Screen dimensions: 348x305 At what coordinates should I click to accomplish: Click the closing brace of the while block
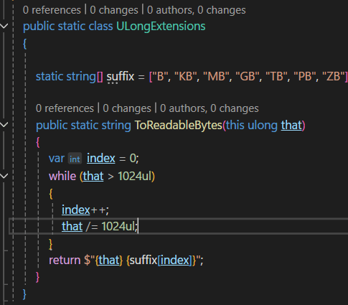(x=50, y=244)
